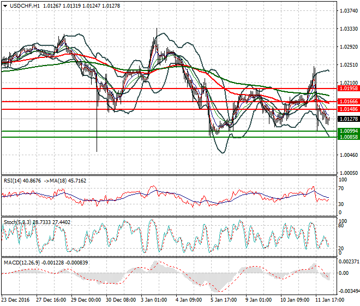Click the 1.02920 price scale value

(349, 47)
